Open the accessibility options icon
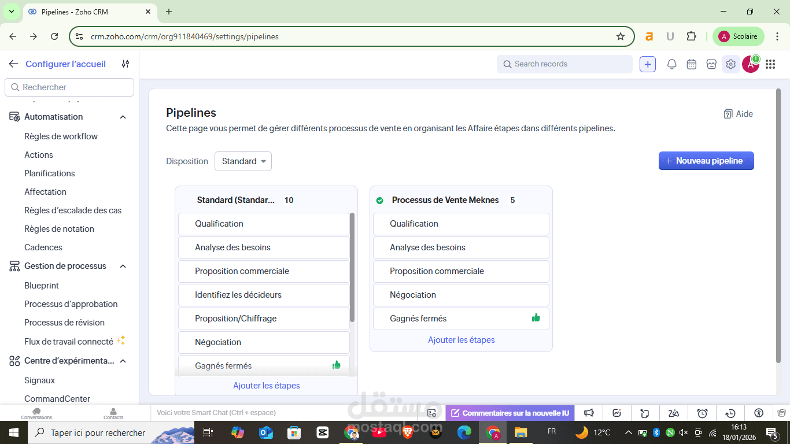Viewport: 790px width, 444px height. [x=758, y=413]
